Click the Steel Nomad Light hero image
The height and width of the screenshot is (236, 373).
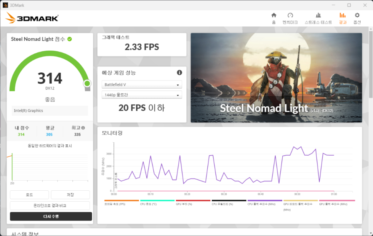[x=276, y=78]
